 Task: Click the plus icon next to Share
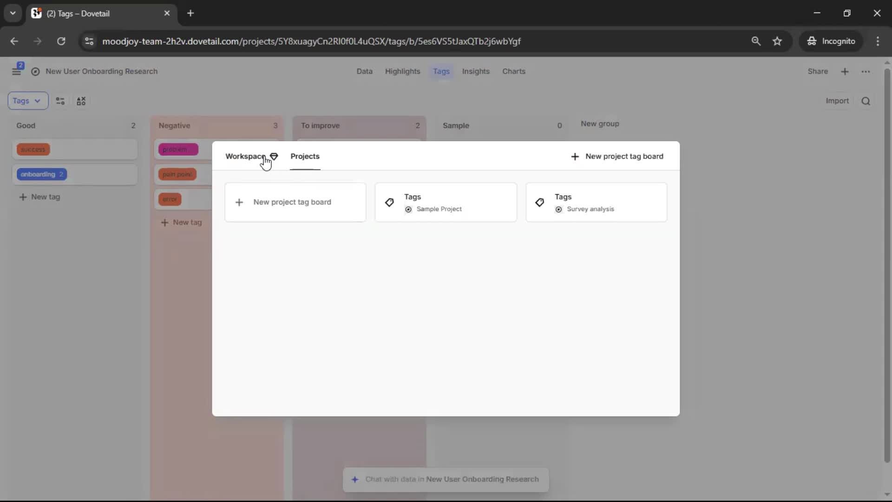845,72
